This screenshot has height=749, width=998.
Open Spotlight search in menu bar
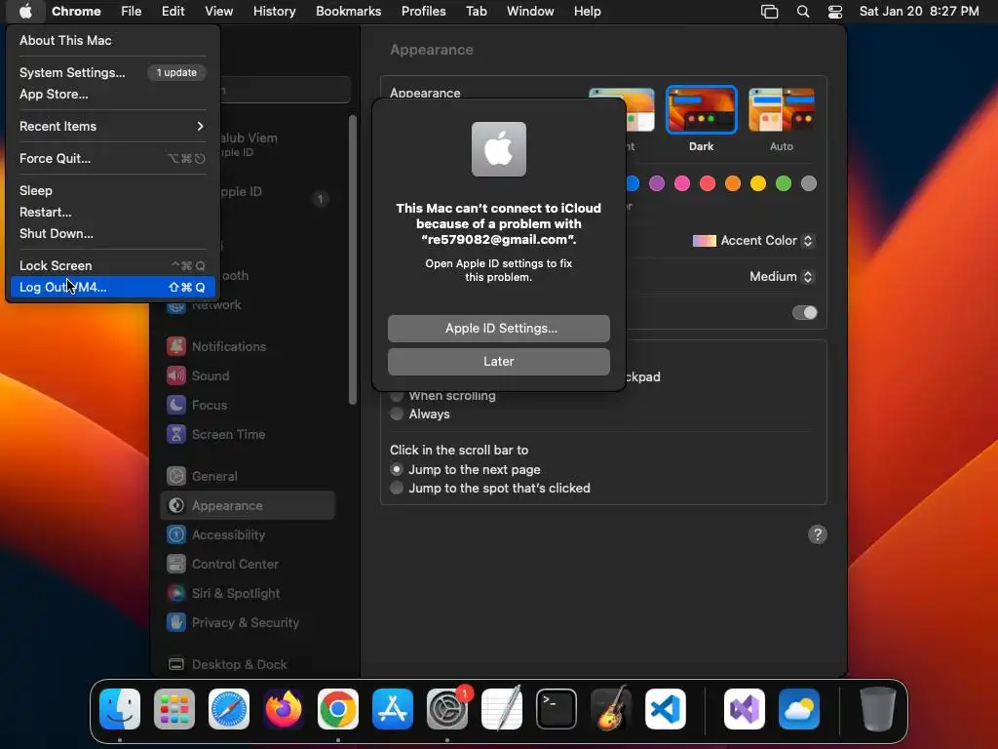pos(803,12)
